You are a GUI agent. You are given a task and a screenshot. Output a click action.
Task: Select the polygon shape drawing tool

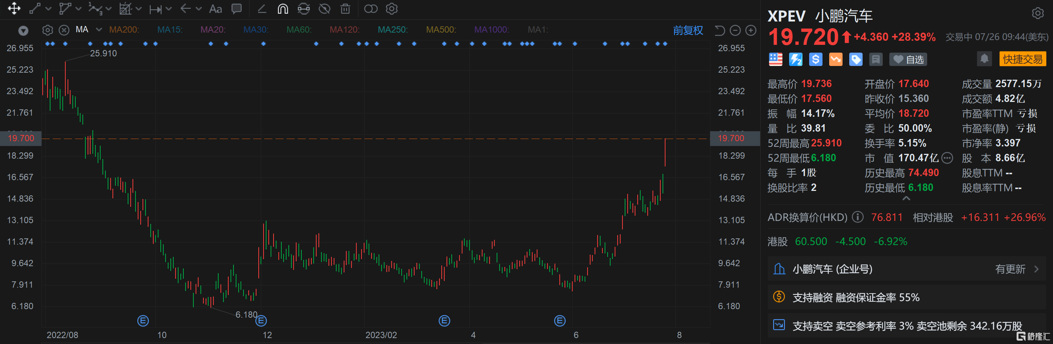tap(65, 9)
